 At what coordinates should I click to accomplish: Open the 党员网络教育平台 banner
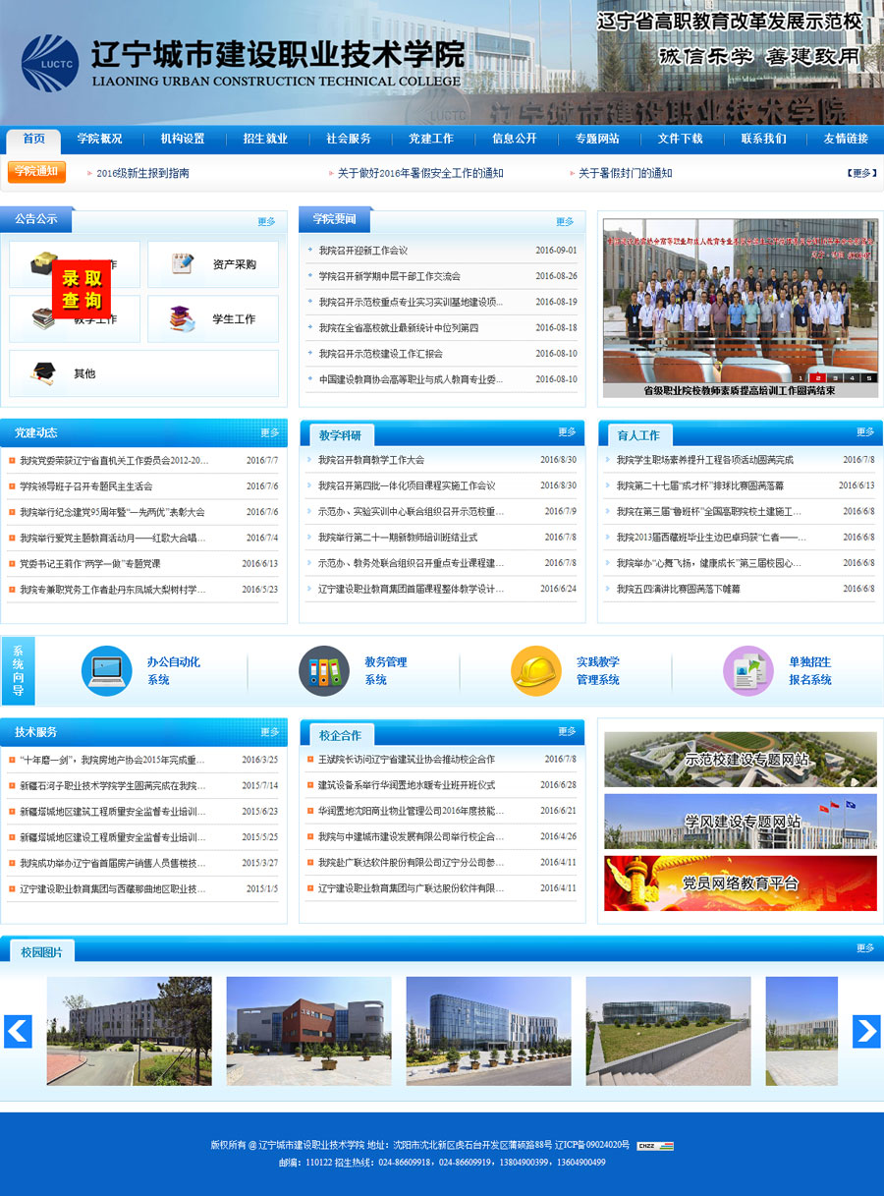pyautogui.click(x=741, y=883)
